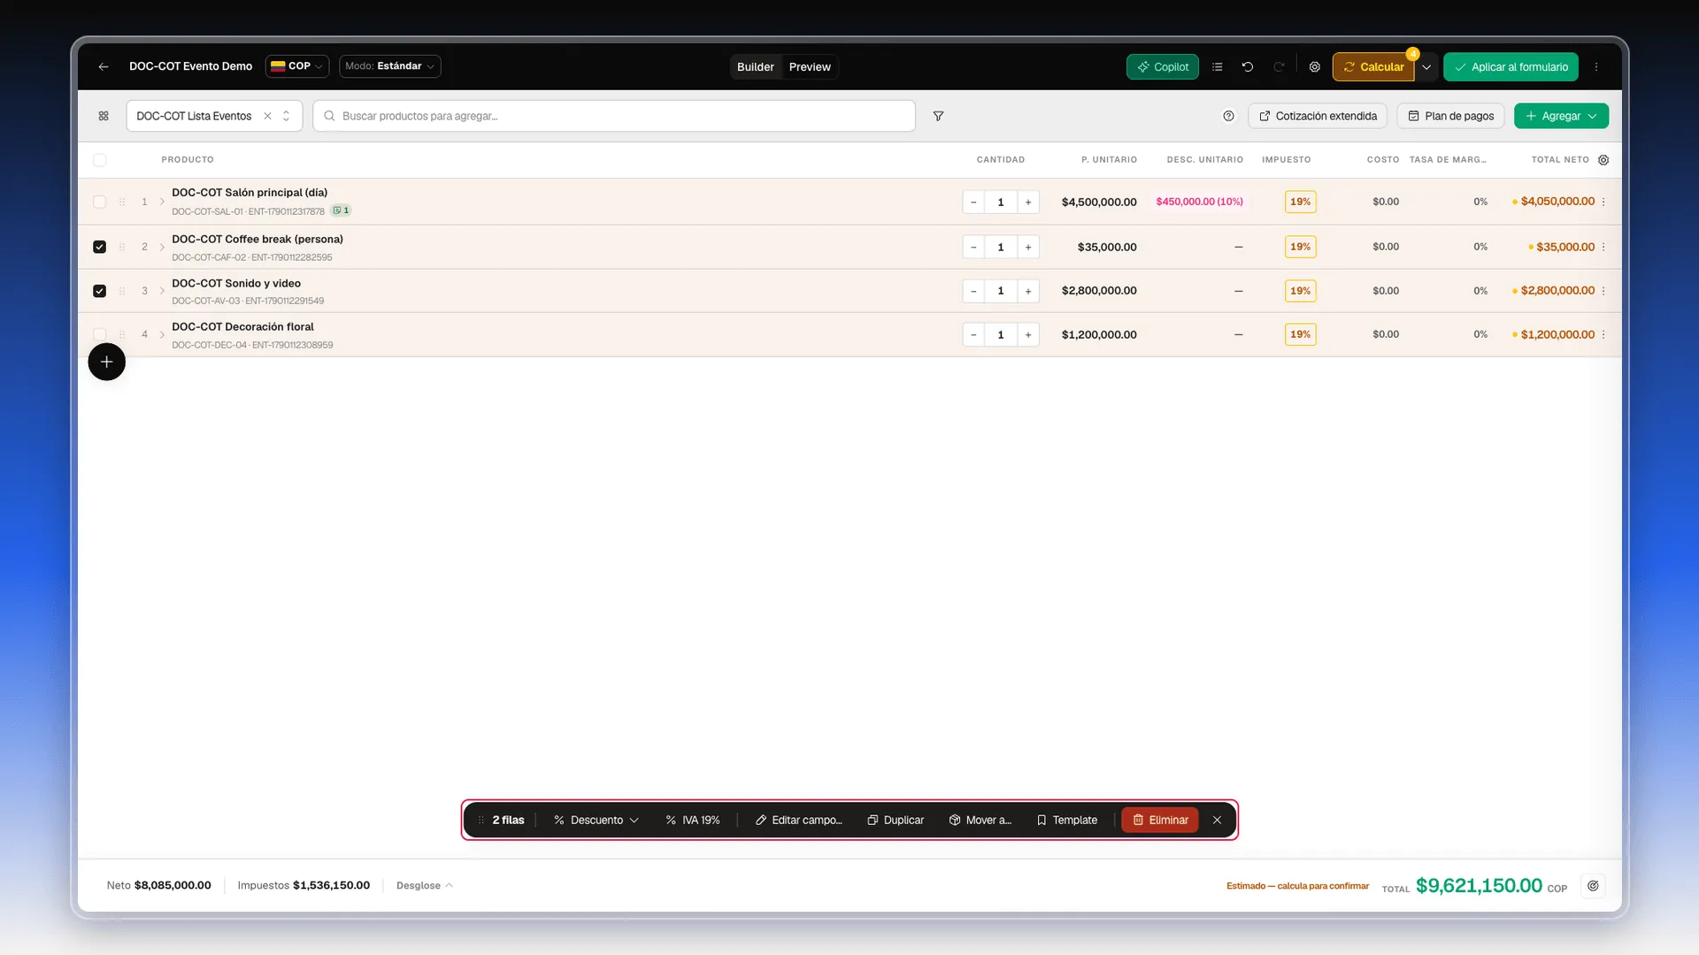
Task: Open row options for Salón principal
Action: coord(1603,202)
